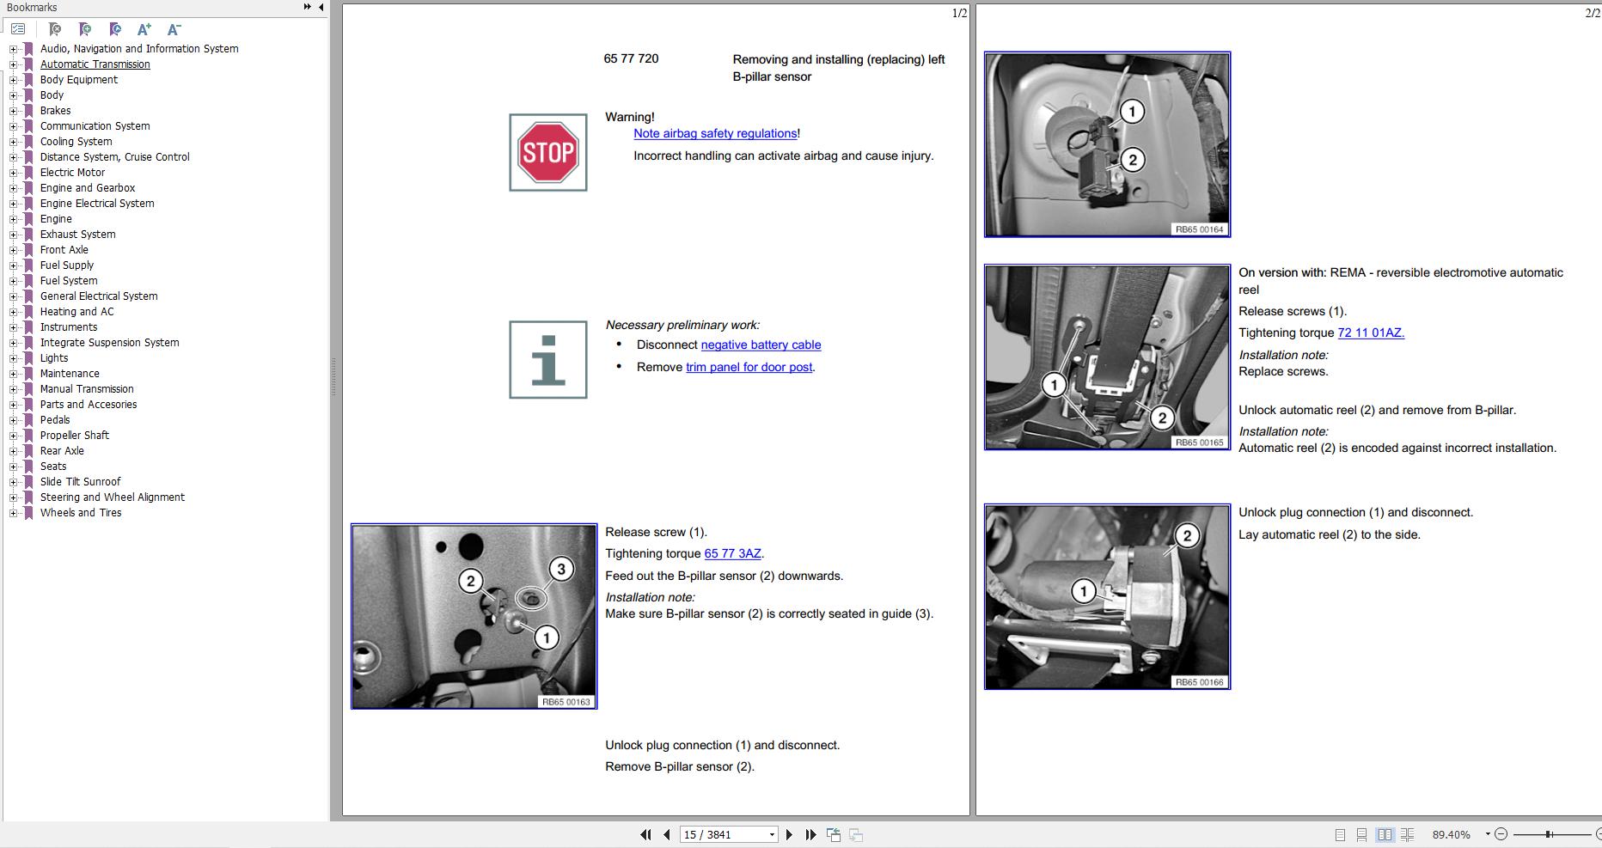Open the "Note airbag safety regulations" link
This screenshot has width=1602, height=848.
point(715,133)
